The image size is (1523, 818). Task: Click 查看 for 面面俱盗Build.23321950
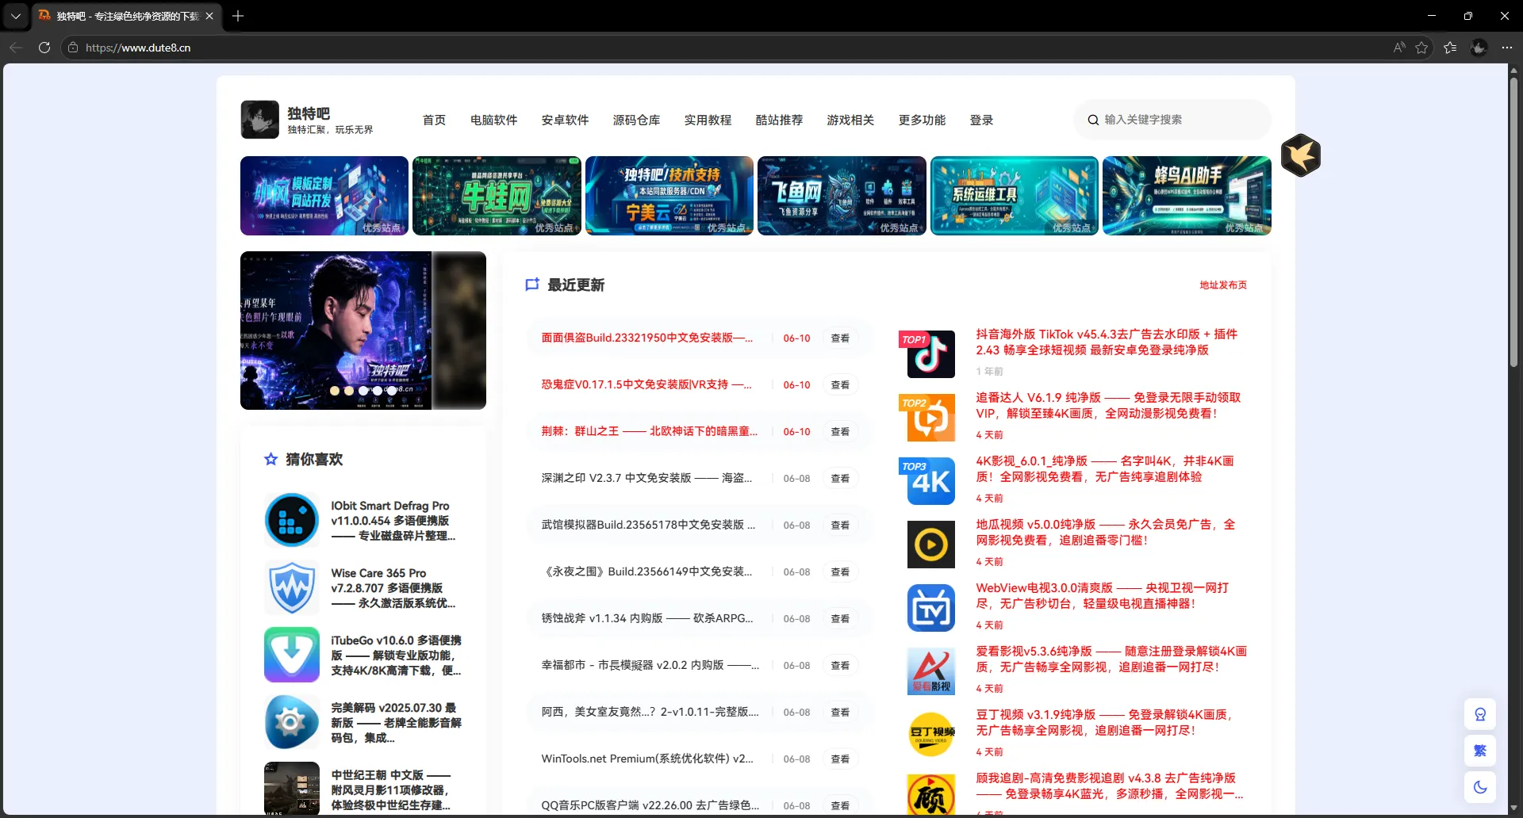(x=840, y=338)
